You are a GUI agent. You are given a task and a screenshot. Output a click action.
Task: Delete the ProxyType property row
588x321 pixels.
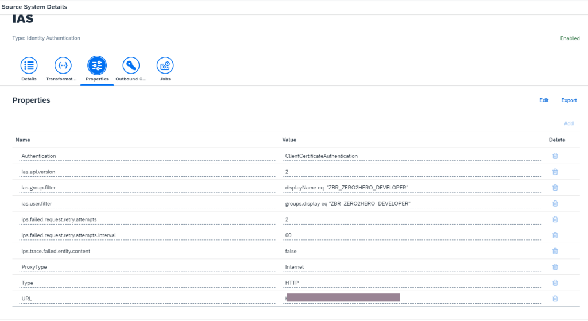(555, 266)
